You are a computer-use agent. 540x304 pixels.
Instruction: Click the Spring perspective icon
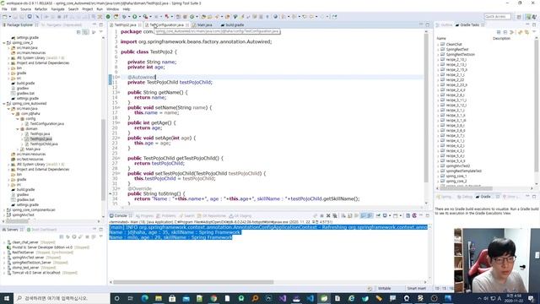528,17
